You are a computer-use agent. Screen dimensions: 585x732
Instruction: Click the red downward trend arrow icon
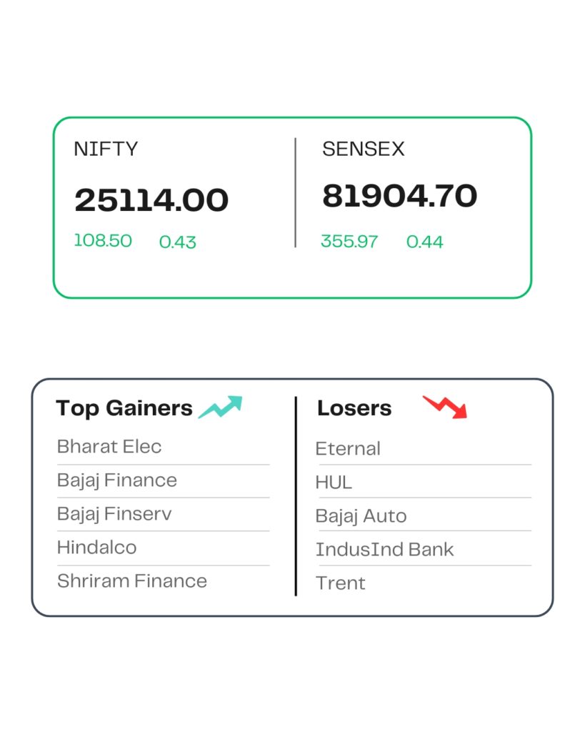[x=445, y=407]
